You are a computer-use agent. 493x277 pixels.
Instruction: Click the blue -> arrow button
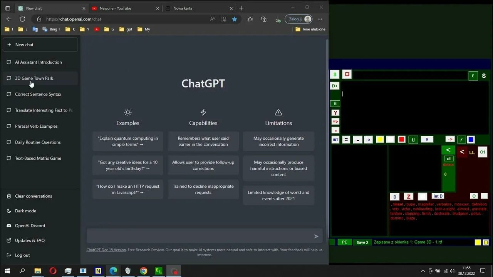pyautogui.click(x=368, y=140)
